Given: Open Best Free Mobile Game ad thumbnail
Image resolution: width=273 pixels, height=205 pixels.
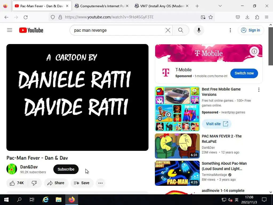Looking at the screenshot, I should click(x=177, y=109).
